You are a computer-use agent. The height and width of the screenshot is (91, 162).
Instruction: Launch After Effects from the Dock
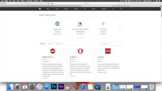coord(61,86)
